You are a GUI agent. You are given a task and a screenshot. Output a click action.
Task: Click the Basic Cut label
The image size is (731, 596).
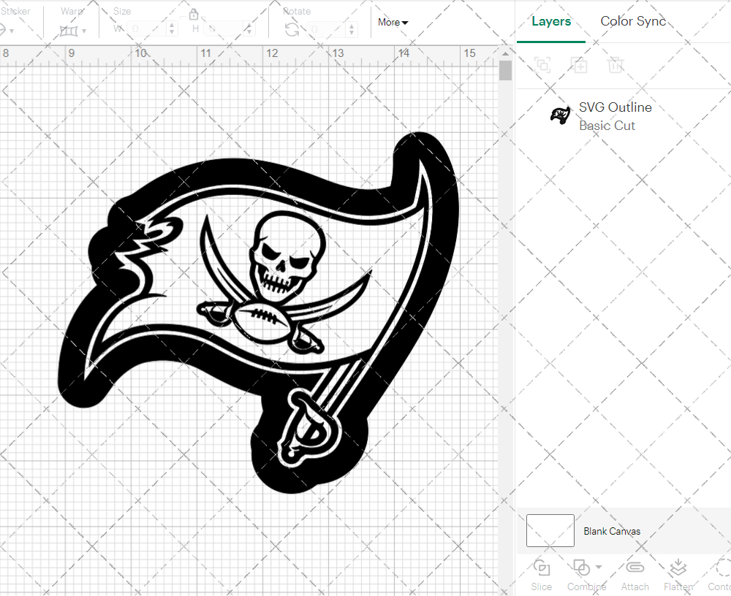pyautogui.click(x=607, y=126)
